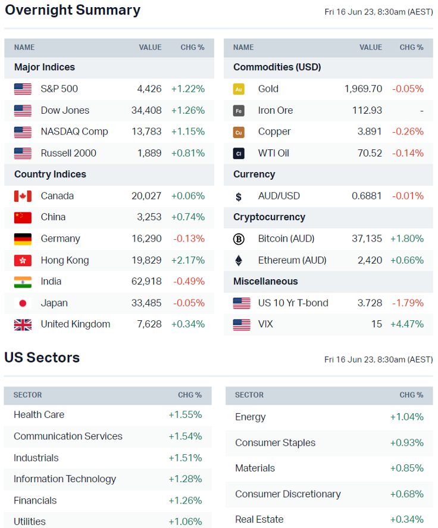Click the AUD/USD dollar sign icon
The image size is (438, 528).
click(239, 196)
